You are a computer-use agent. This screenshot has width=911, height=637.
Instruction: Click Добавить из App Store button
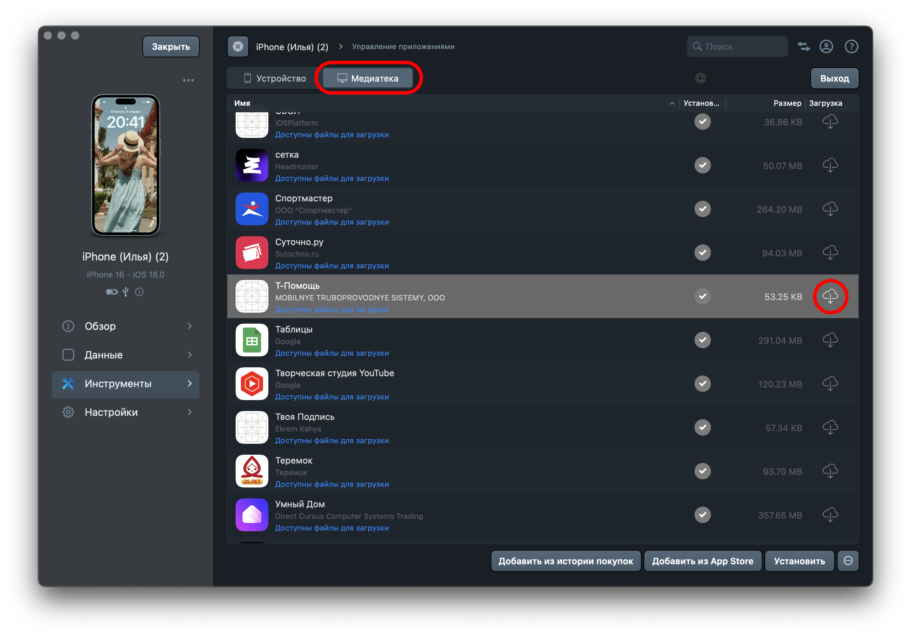click(702, 561)
